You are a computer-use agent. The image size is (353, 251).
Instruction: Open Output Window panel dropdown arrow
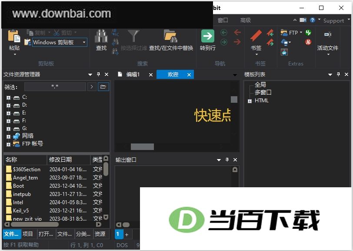[219, 160]
